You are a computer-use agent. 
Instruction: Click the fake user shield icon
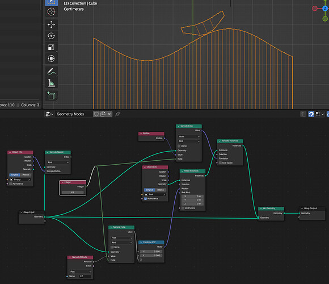(96, 114)
